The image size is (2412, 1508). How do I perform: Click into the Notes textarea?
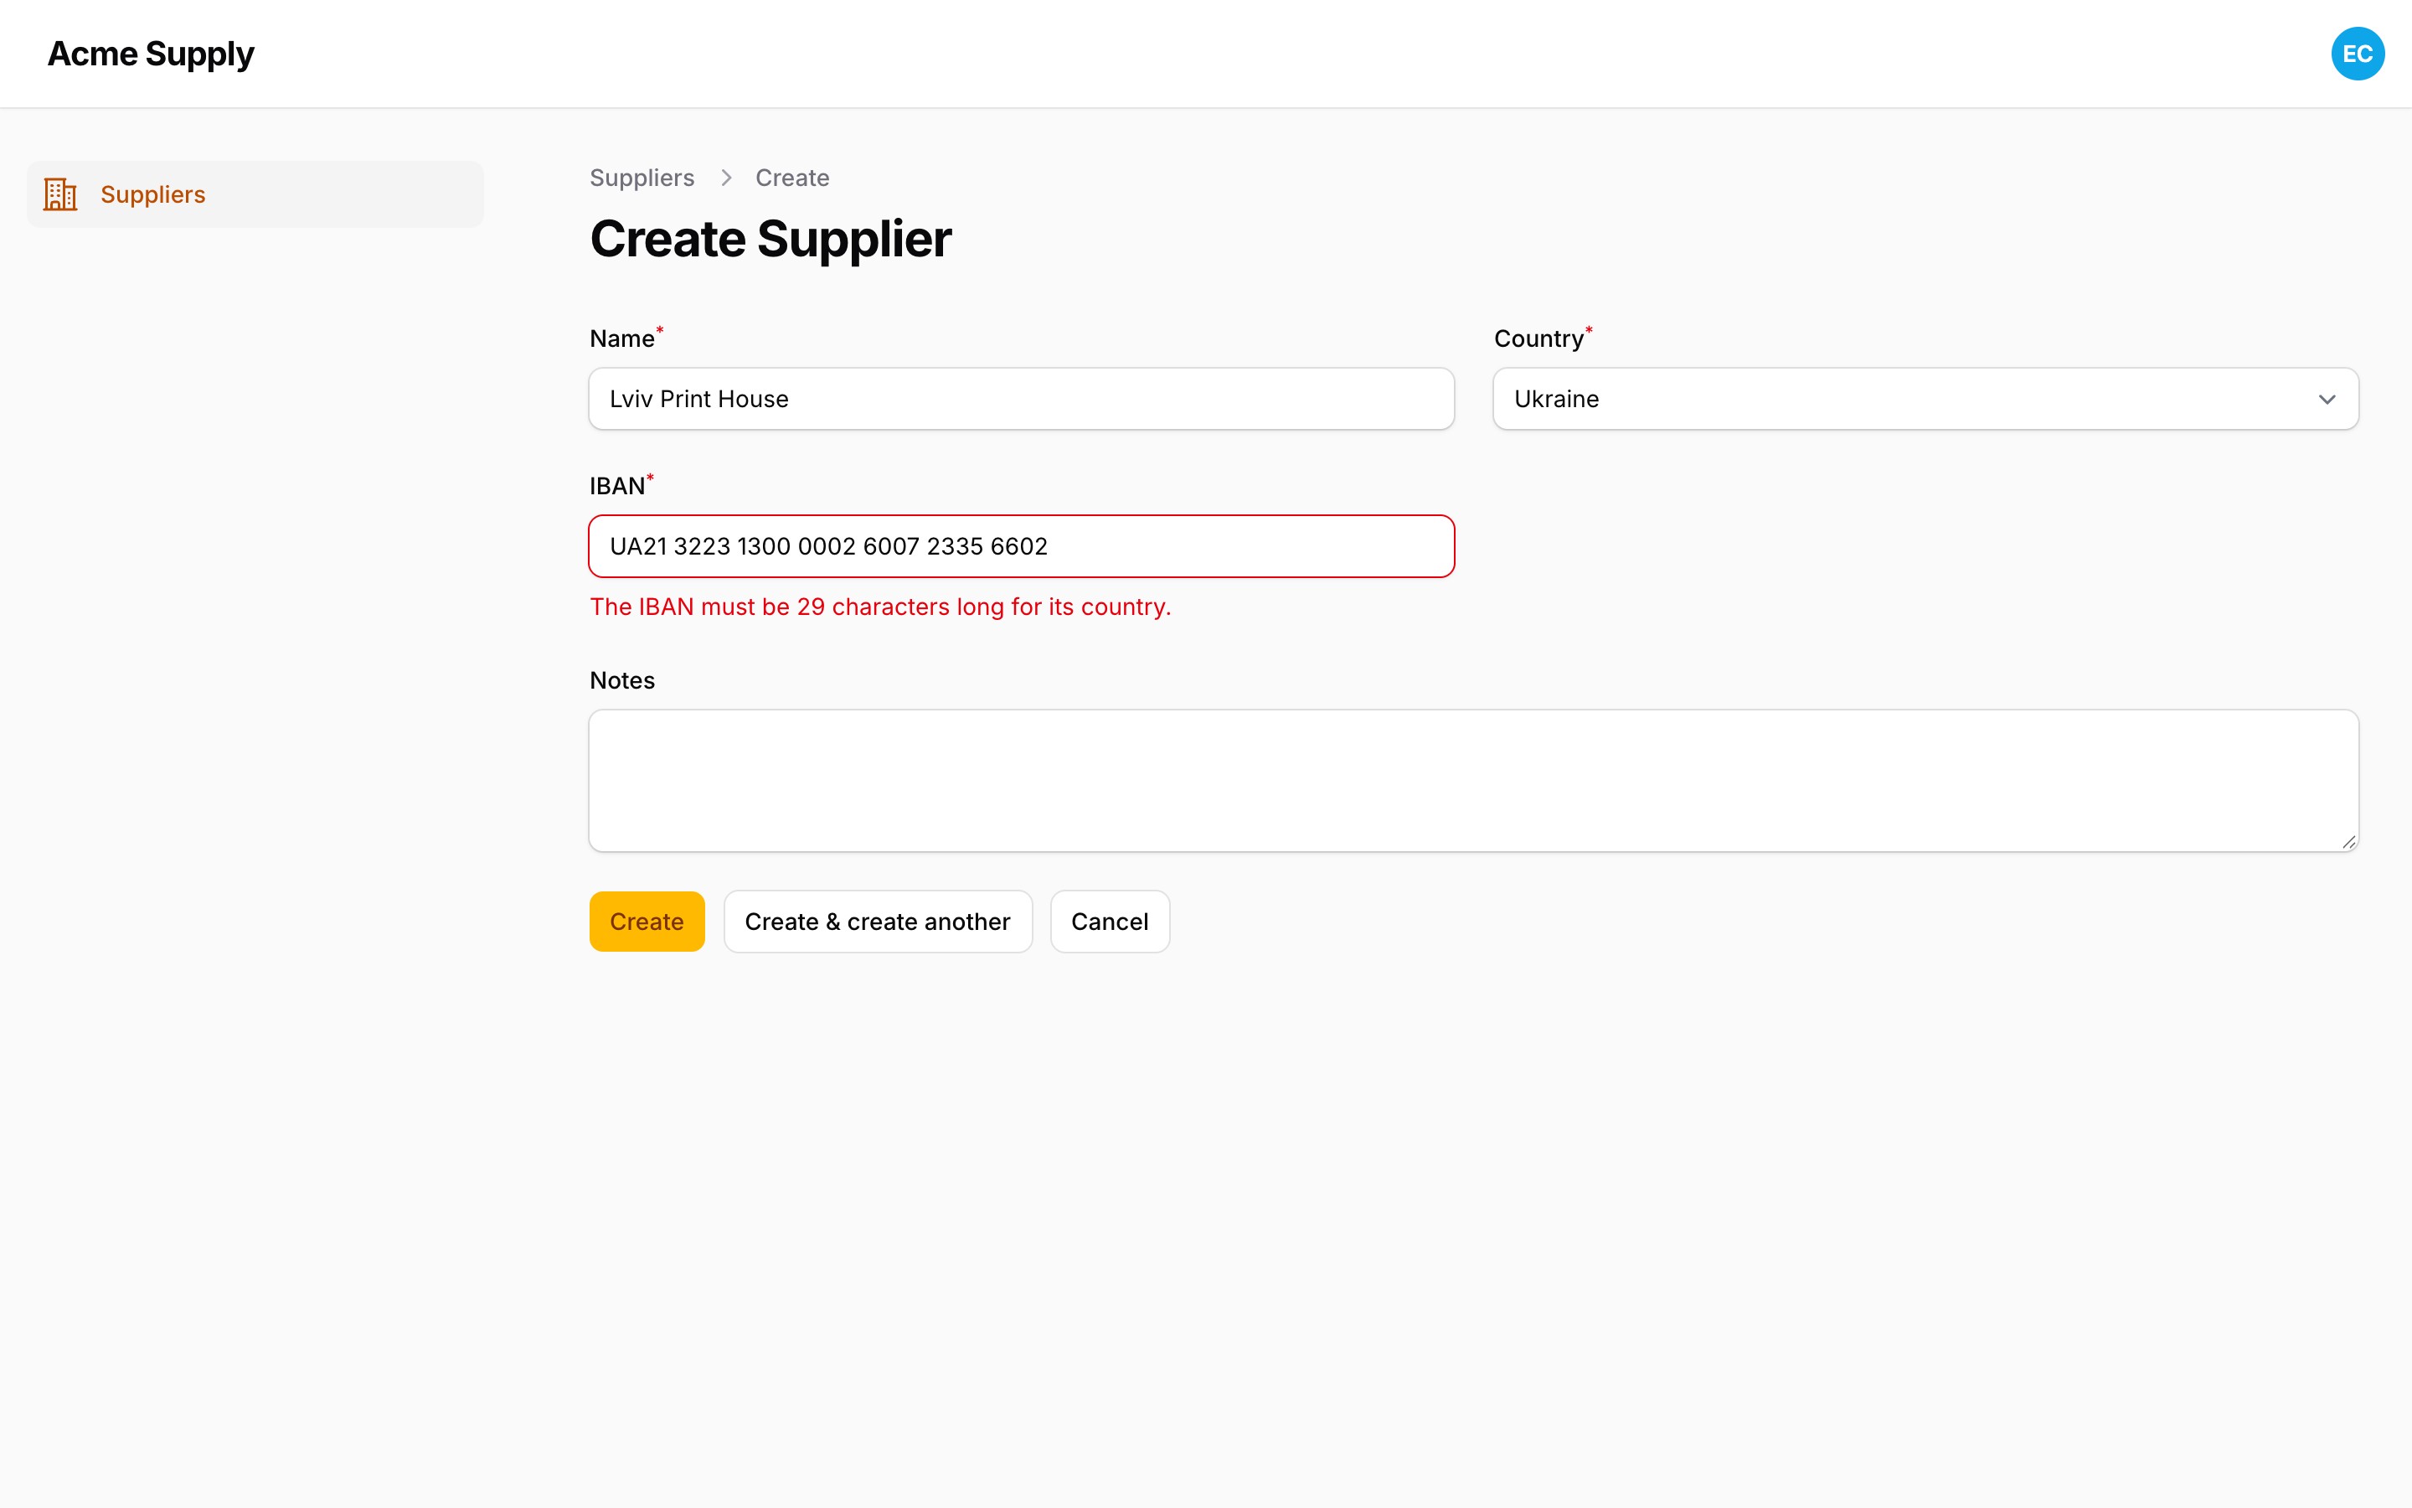pos(1473,781)
